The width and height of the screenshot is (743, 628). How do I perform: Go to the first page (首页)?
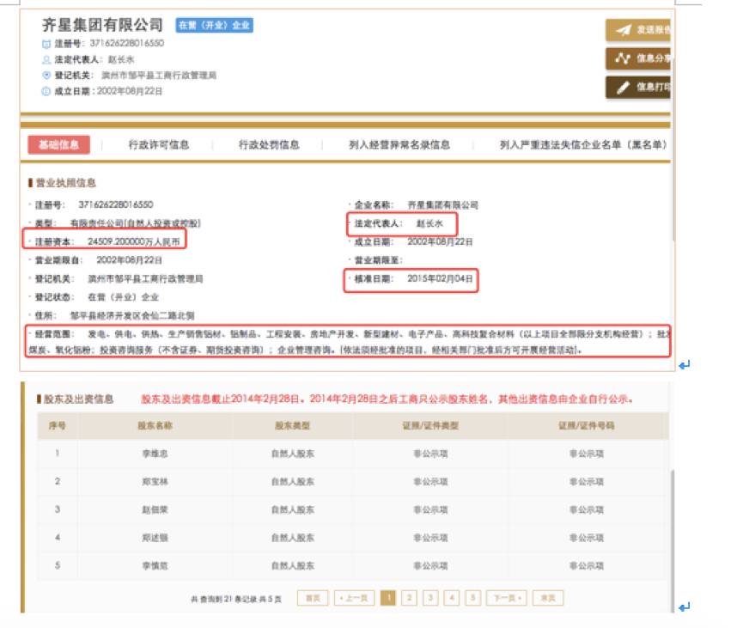click(x=313, y=598)
